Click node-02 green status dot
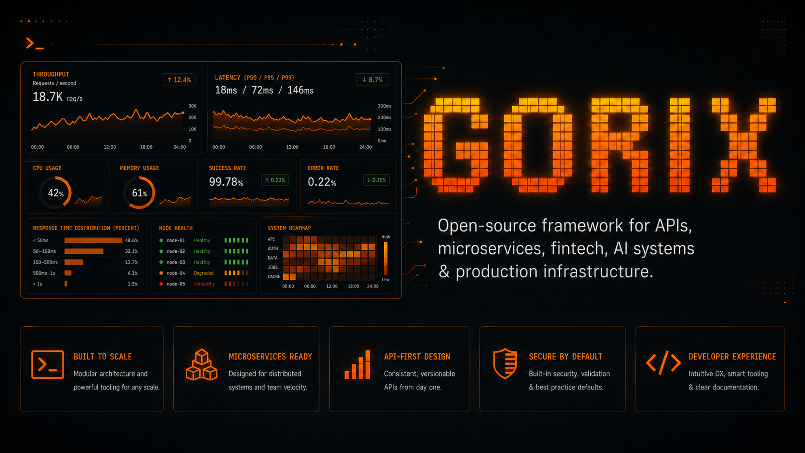Viewport: 805px width, 453px height. coord(161,251)
